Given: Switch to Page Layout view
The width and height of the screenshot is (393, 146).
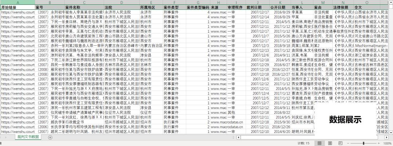Looking at the screenshot, I should [x=329, y=143].
